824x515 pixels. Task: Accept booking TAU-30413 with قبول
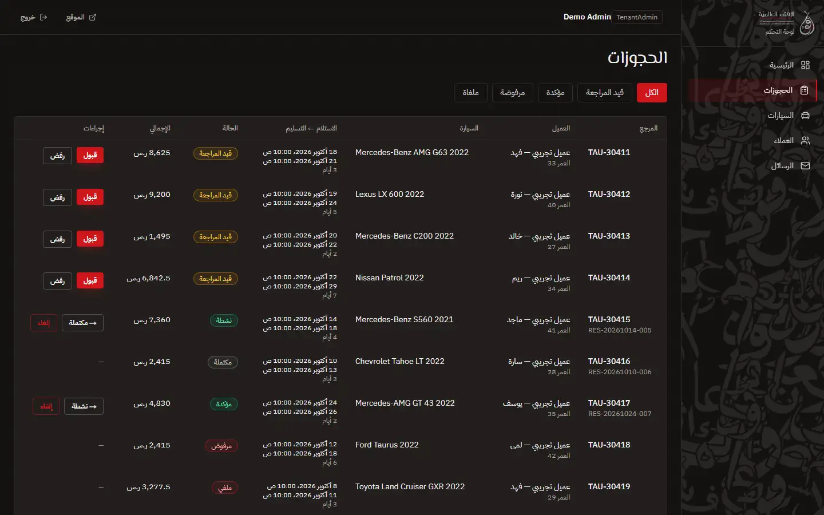coord(90,239)
